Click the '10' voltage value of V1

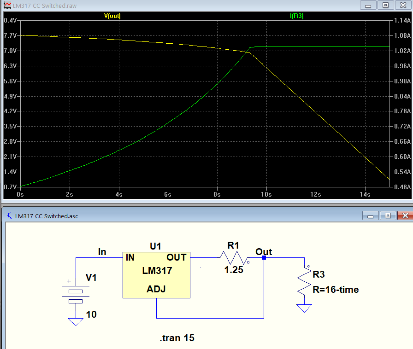[91, 314]
